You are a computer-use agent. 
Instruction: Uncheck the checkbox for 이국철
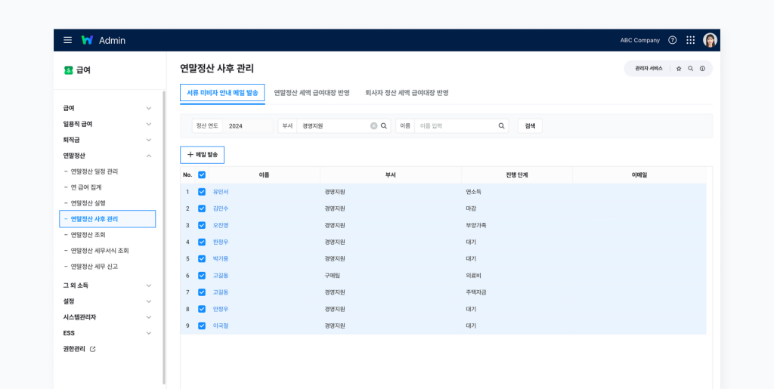201,326
